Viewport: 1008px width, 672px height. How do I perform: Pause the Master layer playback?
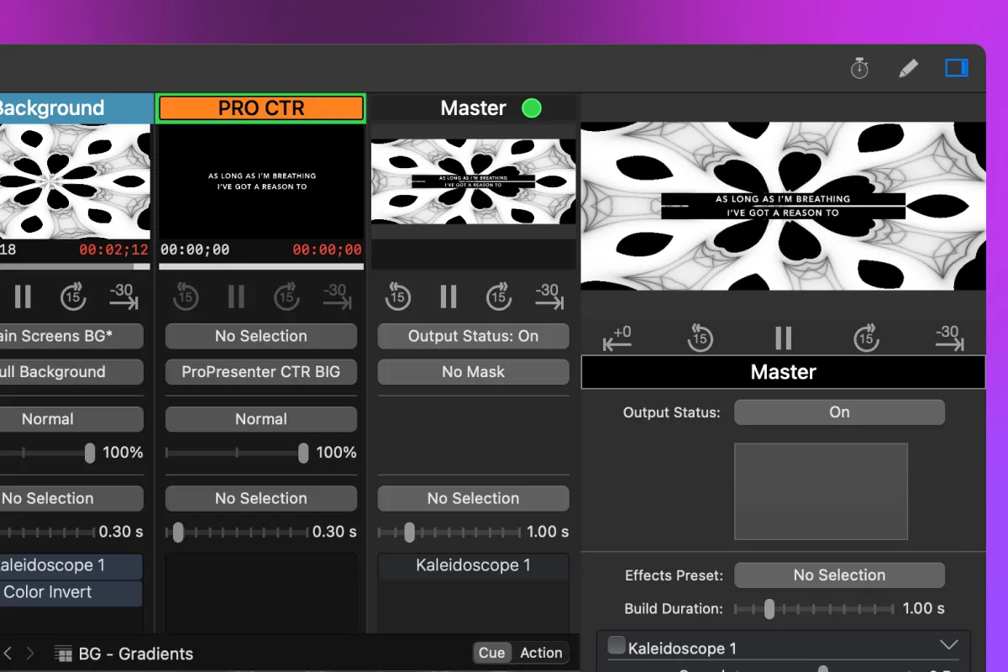(x=449, y=296)
